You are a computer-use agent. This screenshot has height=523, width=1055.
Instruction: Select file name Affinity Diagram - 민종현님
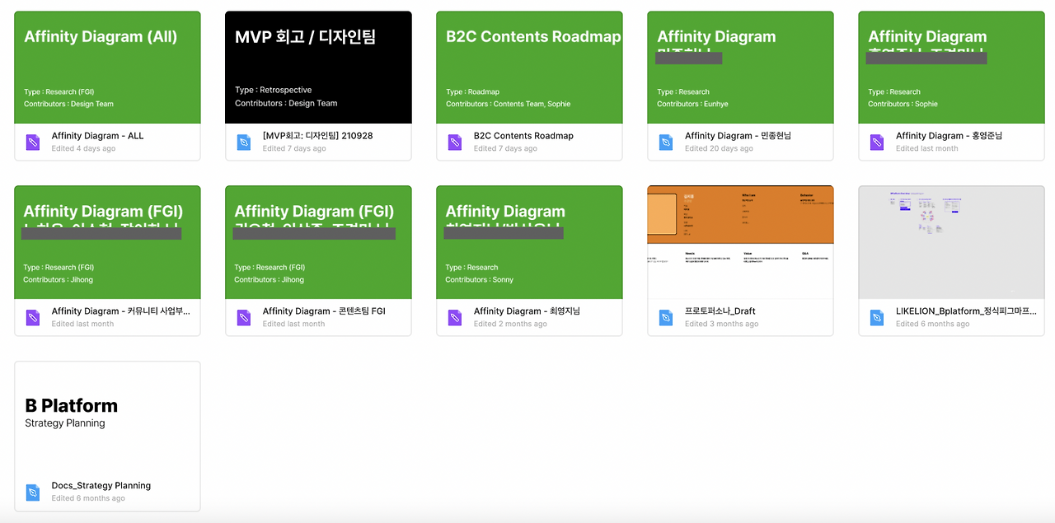(738, 136)
